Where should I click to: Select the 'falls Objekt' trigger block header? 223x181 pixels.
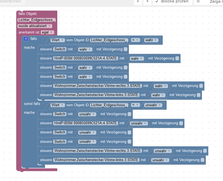[x=27, y=14]
